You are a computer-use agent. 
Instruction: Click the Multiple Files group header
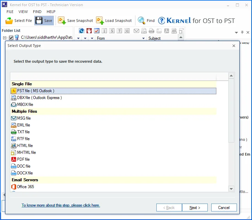pos(113,111)
